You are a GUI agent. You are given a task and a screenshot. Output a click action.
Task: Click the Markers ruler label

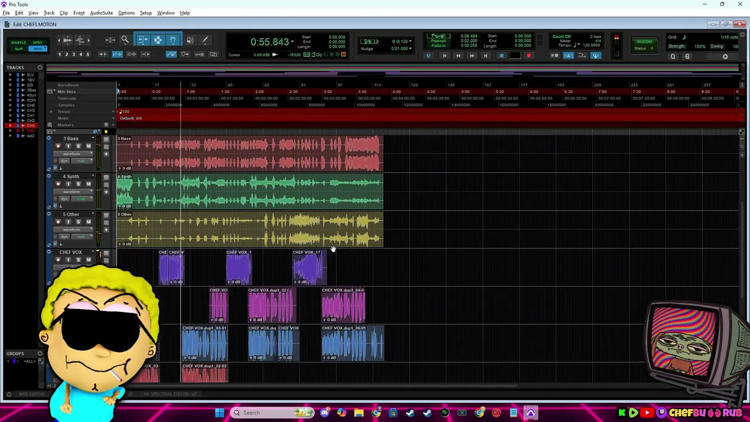pyautogui.click(x=66, y=125)
